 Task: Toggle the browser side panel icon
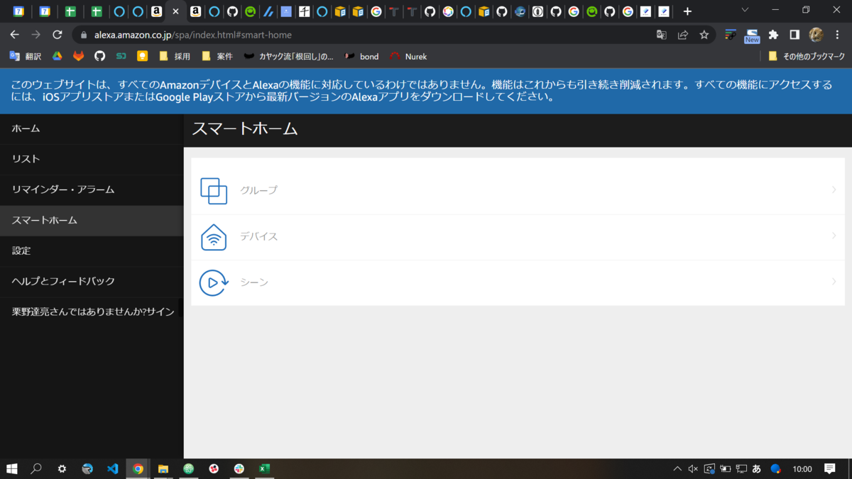tap(794, 35)
